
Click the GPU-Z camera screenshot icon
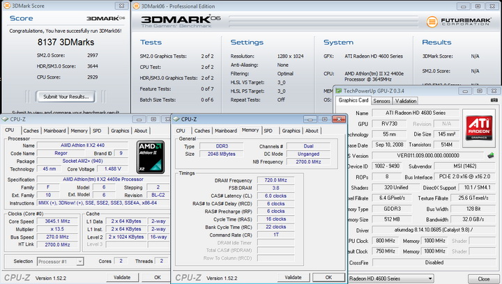(494, 100)
